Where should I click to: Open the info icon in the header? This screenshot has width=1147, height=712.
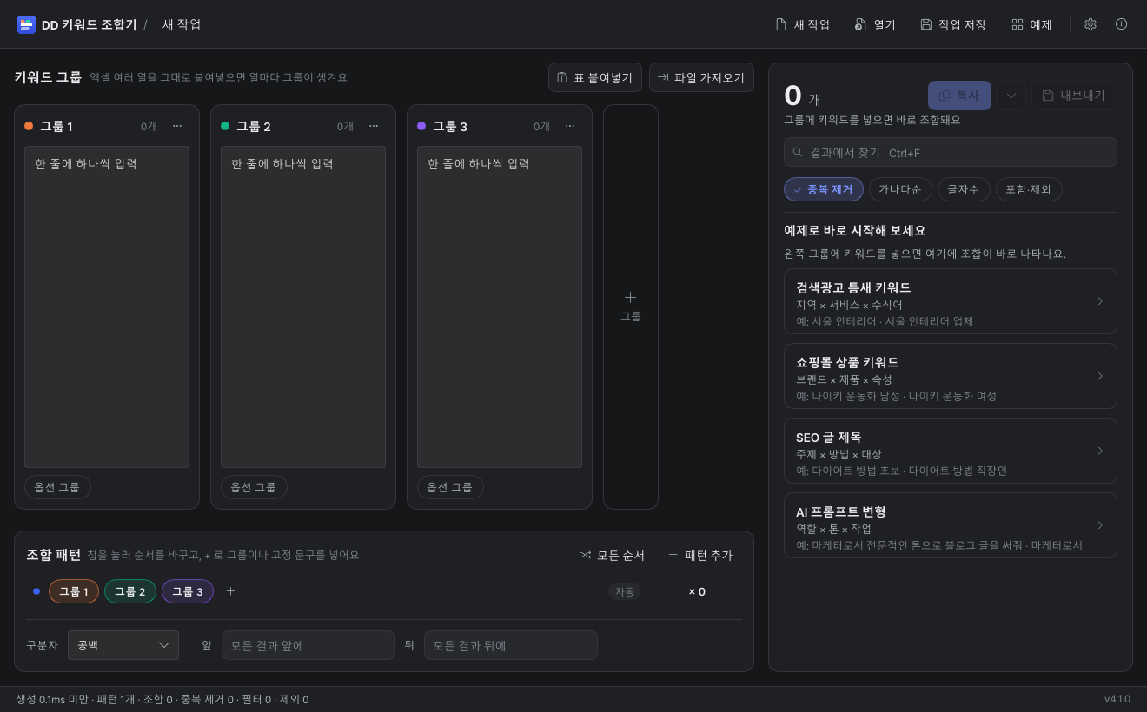1121,24
